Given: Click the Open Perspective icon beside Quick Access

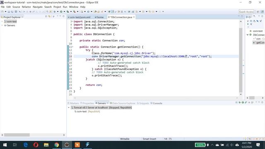Looking at the screenshot, I should coord(258,12).
